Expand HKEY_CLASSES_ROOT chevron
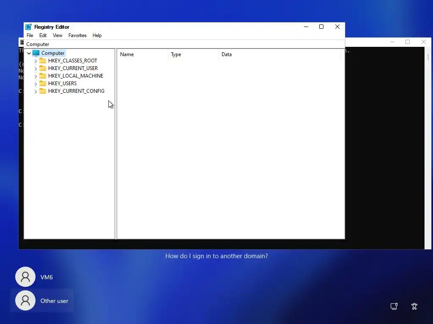 point(36,61)
